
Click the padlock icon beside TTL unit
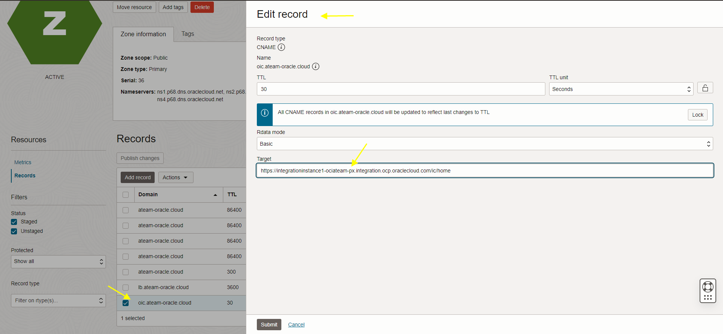click(x=705, y=88)
